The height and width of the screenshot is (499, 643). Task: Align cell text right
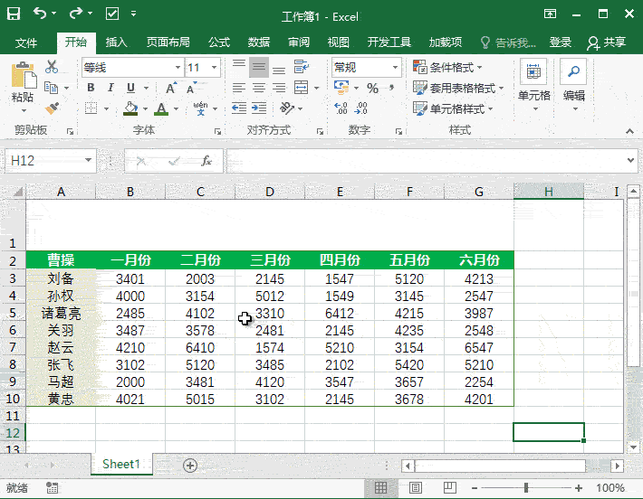point(279,88)
